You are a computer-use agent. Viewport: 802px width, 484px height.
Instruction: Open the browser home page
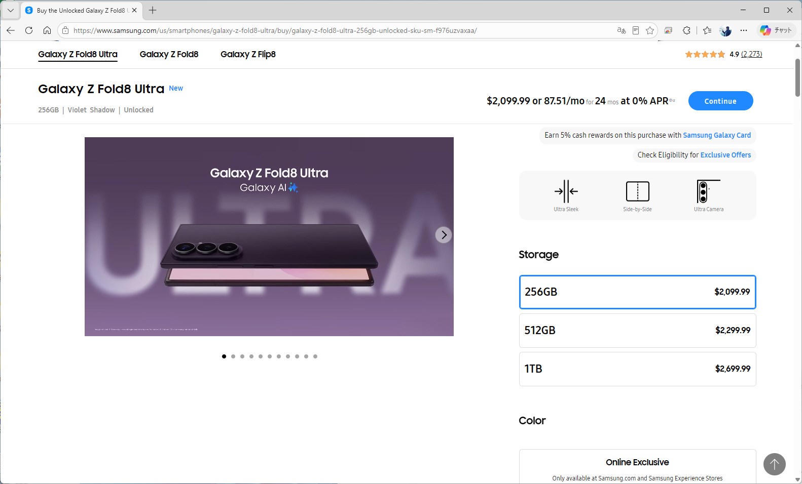tap(47, 30)
